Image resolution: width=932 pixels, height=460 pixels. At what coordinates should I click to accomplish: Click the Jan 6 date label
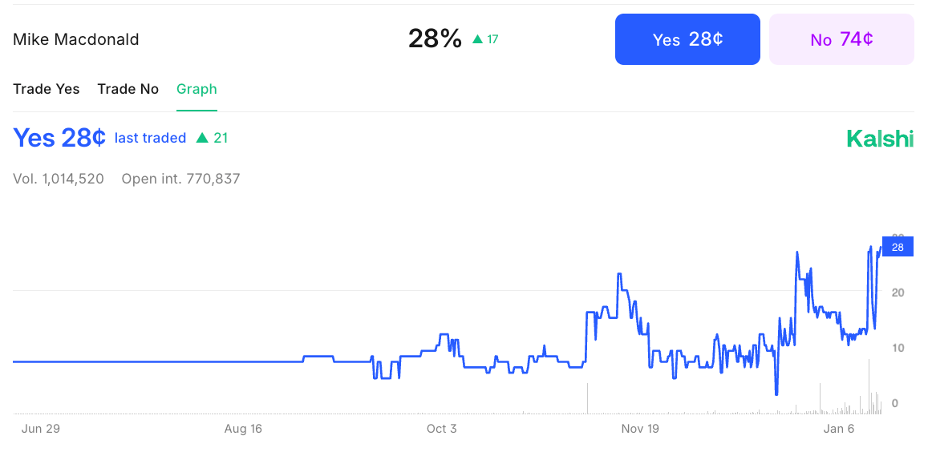839,429
